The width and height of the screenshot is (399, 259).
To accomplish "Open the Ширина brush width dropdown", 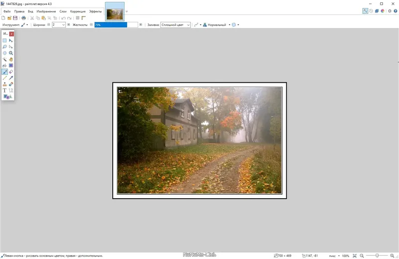I will pyautogui.click(x=63, y=24).
